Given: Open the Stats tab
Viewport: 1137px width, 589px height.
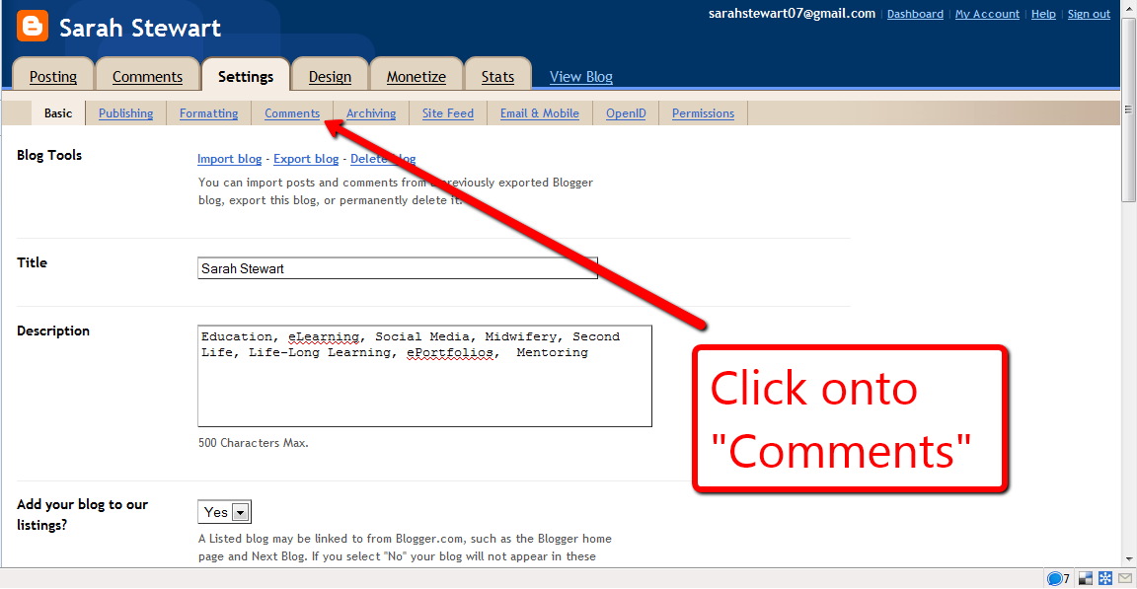Looking at the screenshot, I should coord(497,76).
